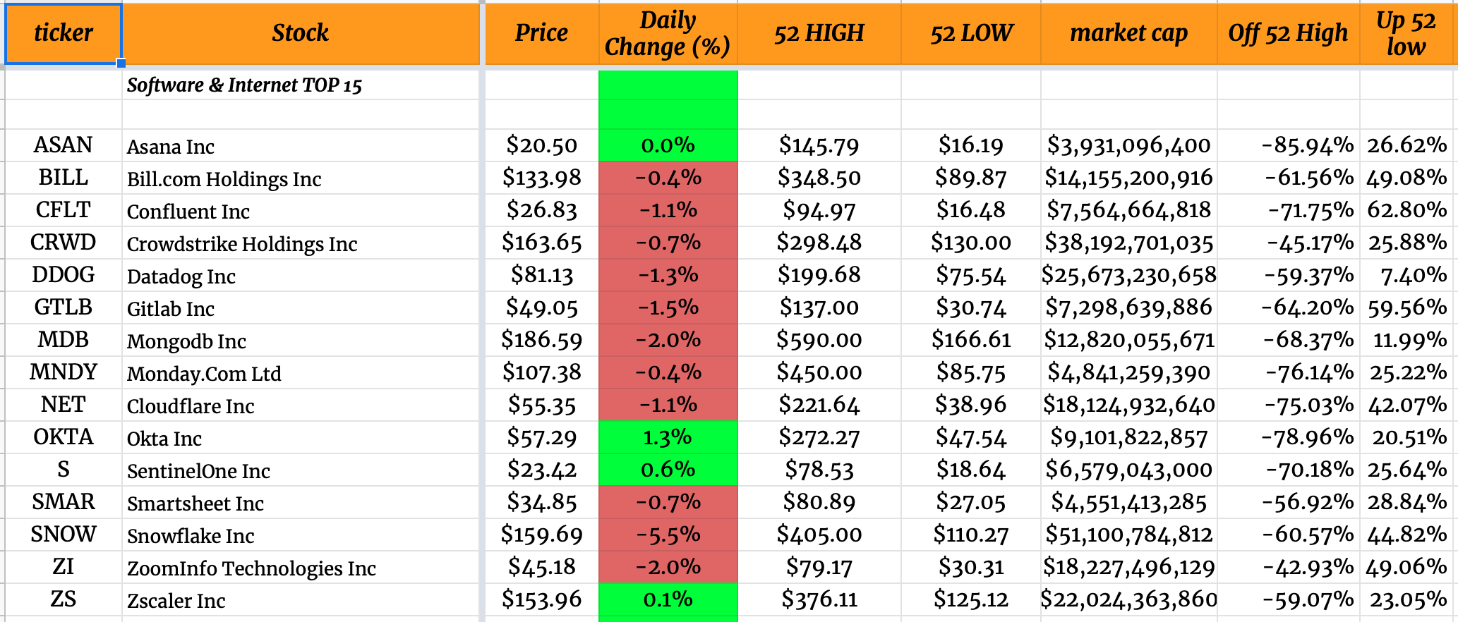Click the blue fill handle on ticker cell

tap(121, 63)
